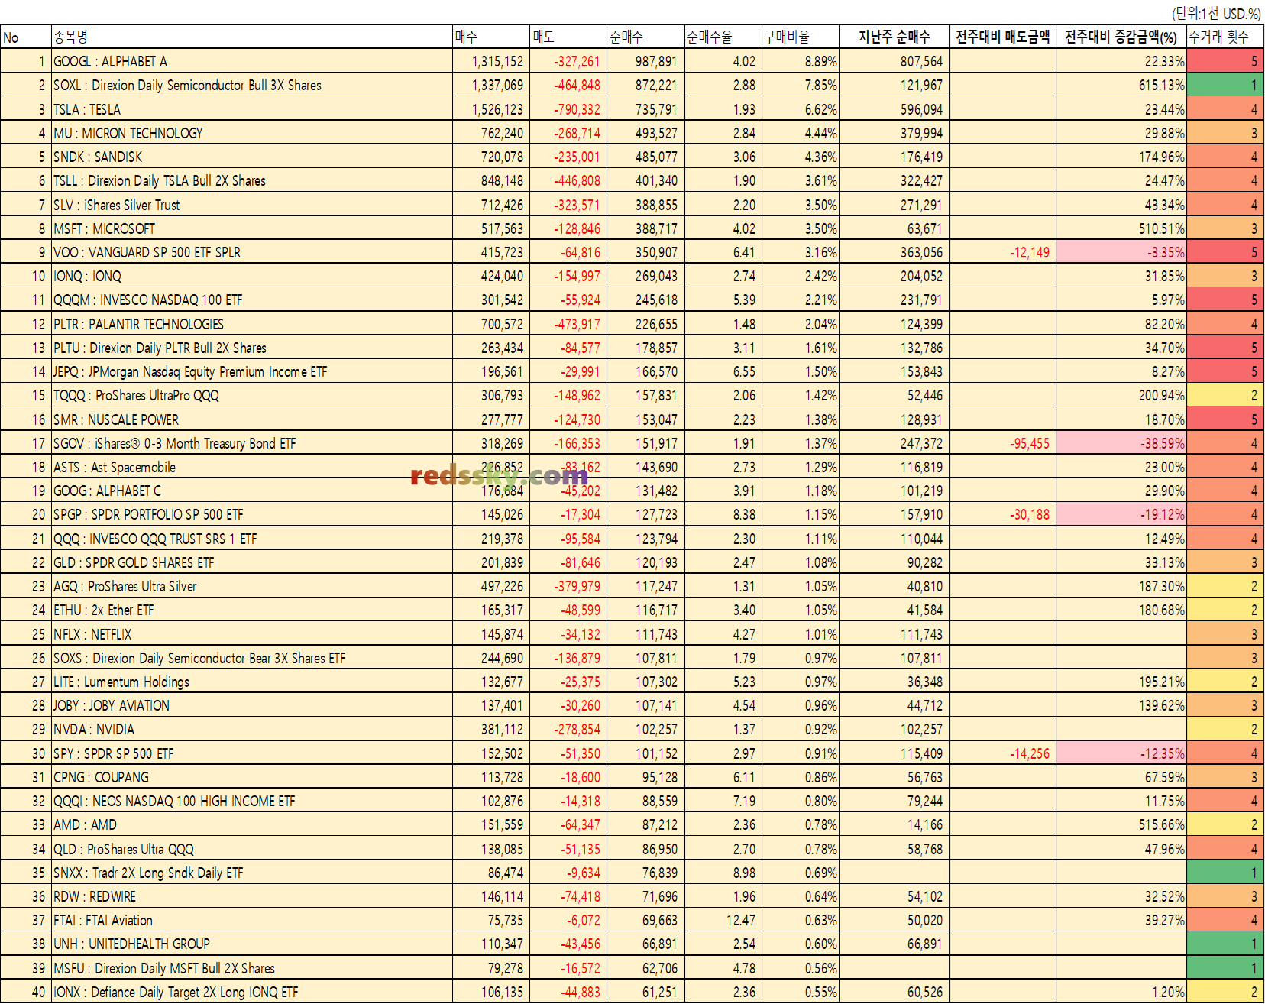Select SPY : SPDR SP 500 ETF cell
This screenshot has height=1004, width=1265.
point(252,753)
